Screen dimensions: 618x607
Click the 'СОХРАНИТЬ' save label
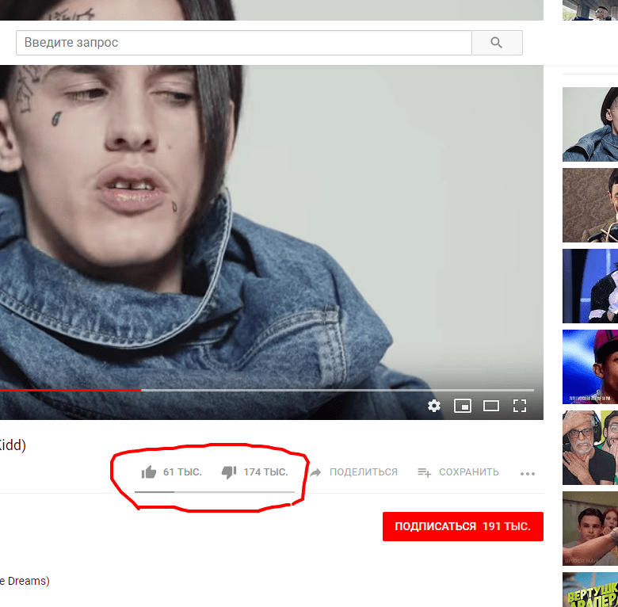click(x=468, y=471)
